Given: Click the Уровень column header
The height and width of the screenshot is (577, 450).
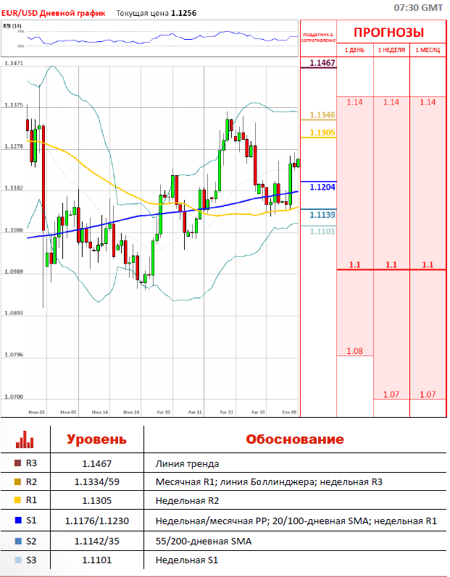Looking at the screenshot, I should point(96,439).
